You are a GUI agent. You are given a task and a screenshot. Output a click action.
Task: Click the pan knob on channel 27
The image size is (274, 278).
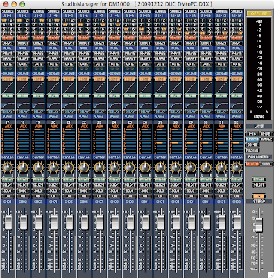[x=160, y=167]
